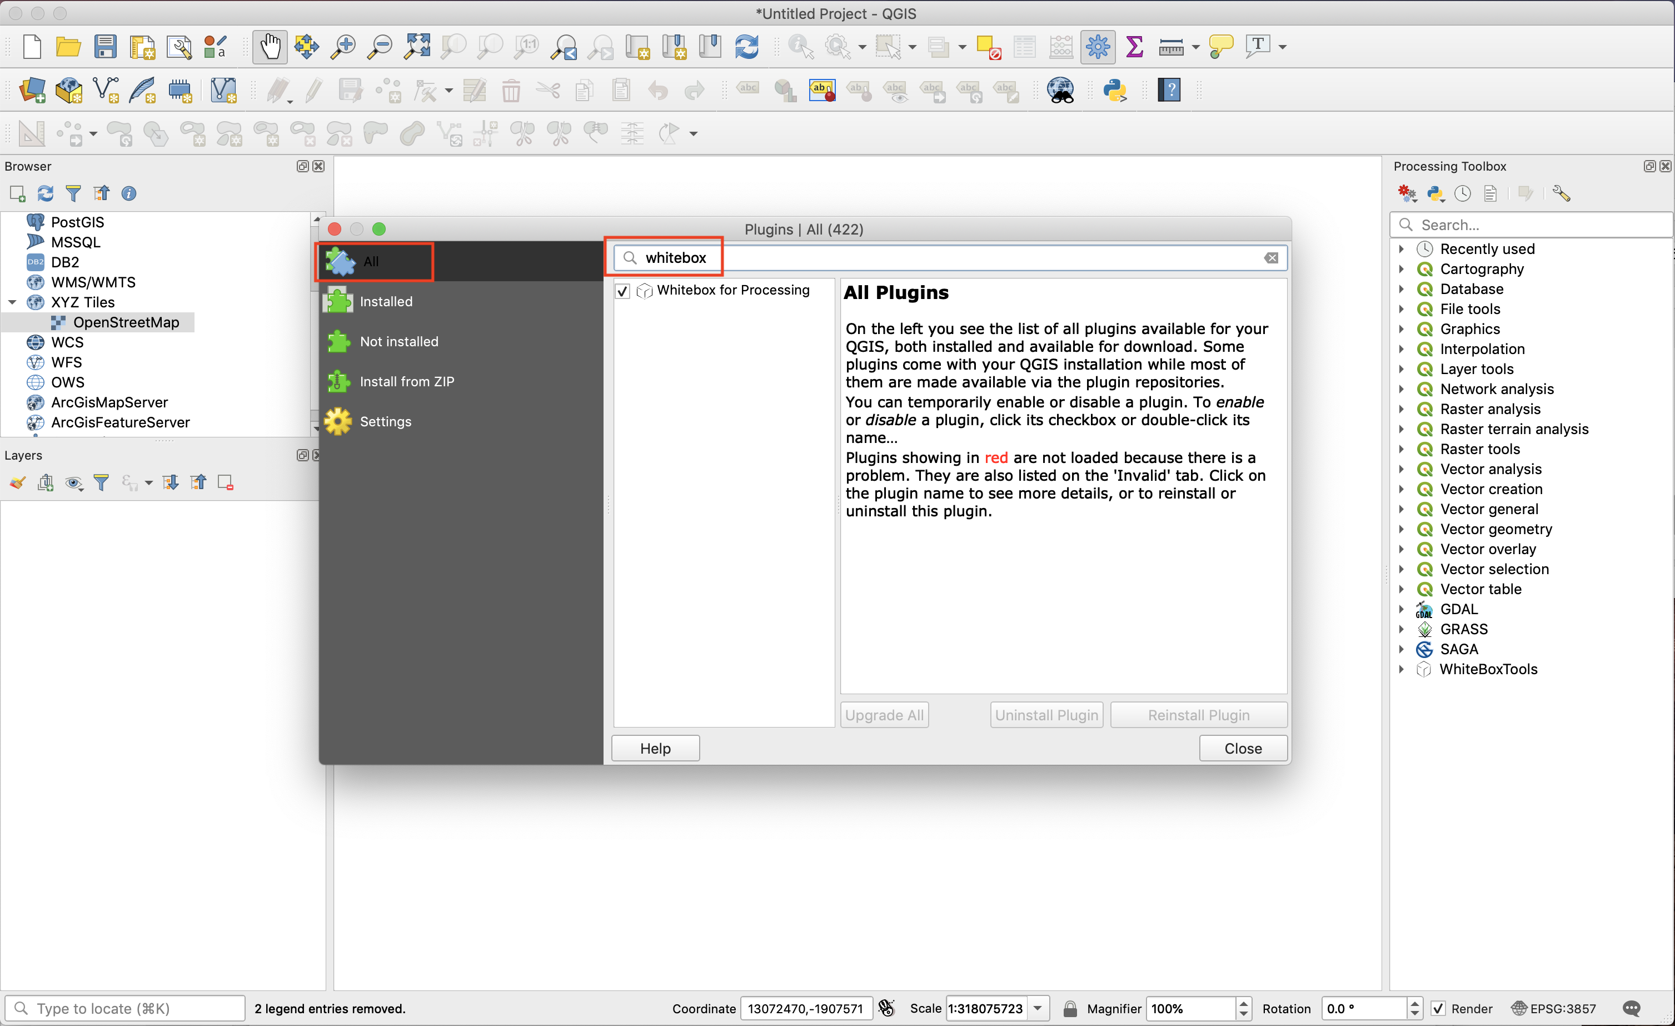Click the Coordinate input field
The width and height of the screenshot is (1675, 1026).
(x=806, y=1008)
